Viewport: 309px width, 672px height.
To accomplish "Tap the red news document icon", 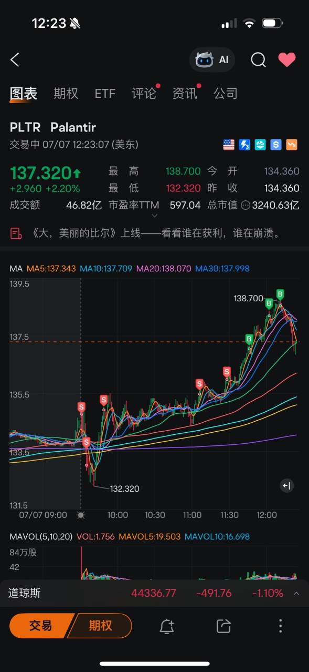I will click(16, 233).
